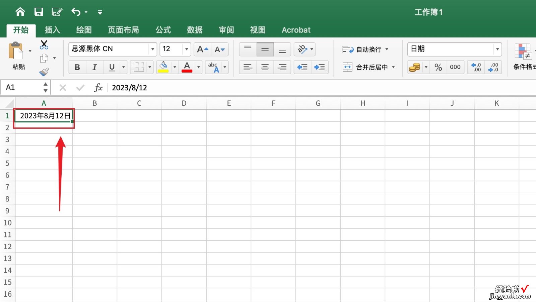Click the formula bar showing 2023/8/12

[x=322, y=88]
